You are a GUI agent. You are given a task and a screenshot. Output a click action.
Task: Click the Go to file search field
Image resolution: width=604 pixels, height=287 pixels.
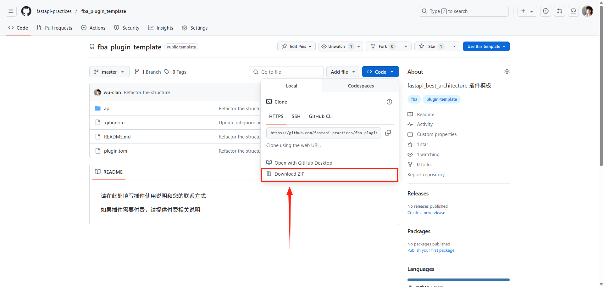click(x=286, y=72)
